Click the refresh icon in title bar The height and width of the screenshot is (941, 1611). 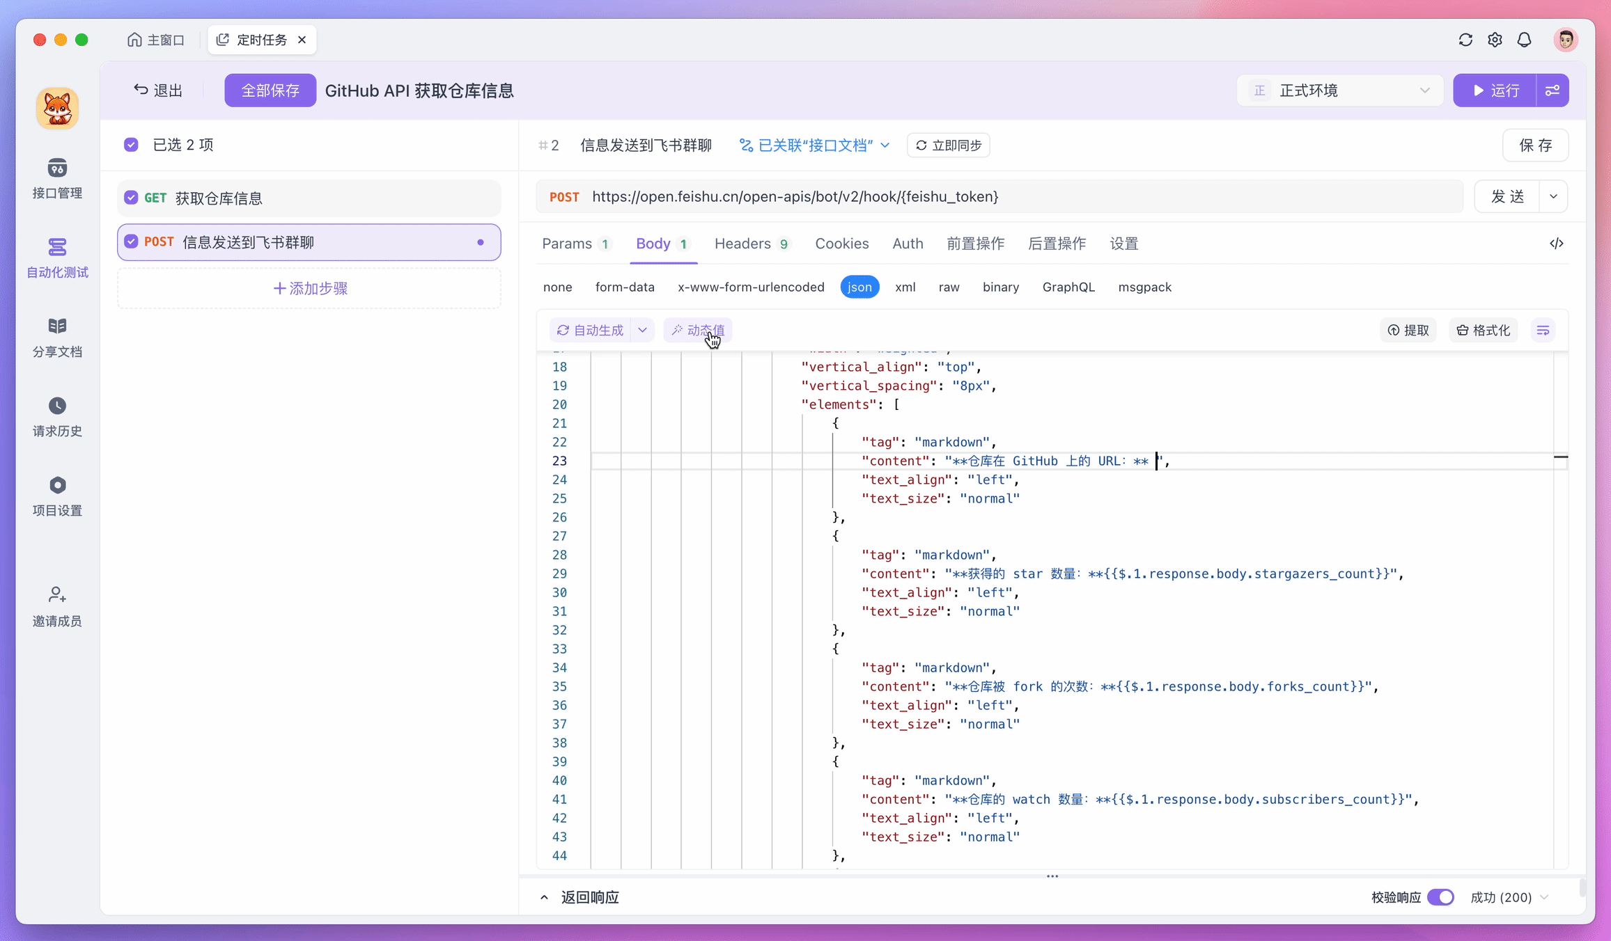pyautogui.click(x=1465, y=40)
